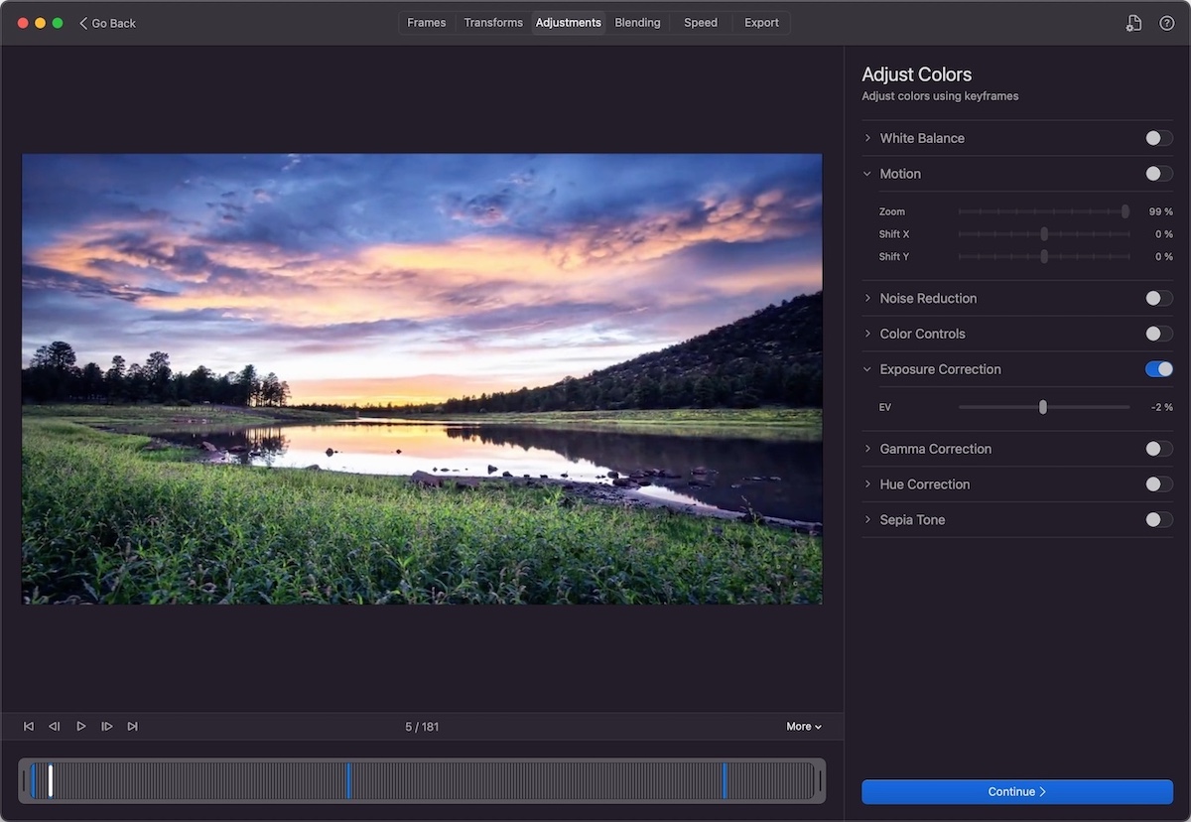Go to the Blending tab
Image resolution: width=1191 pixels, height=822 pixels.
(x=637, y=23)
